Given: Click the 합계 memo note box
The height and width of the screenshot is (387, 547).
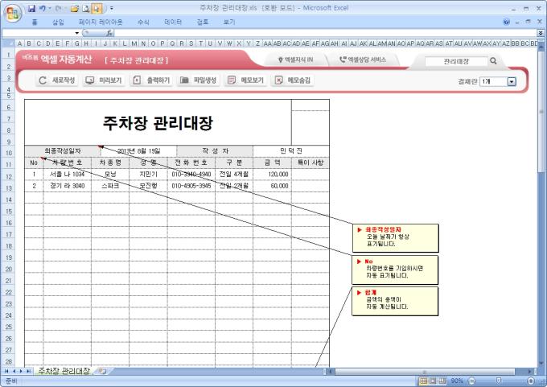Looking at the screenshot, I should [395, 301].
